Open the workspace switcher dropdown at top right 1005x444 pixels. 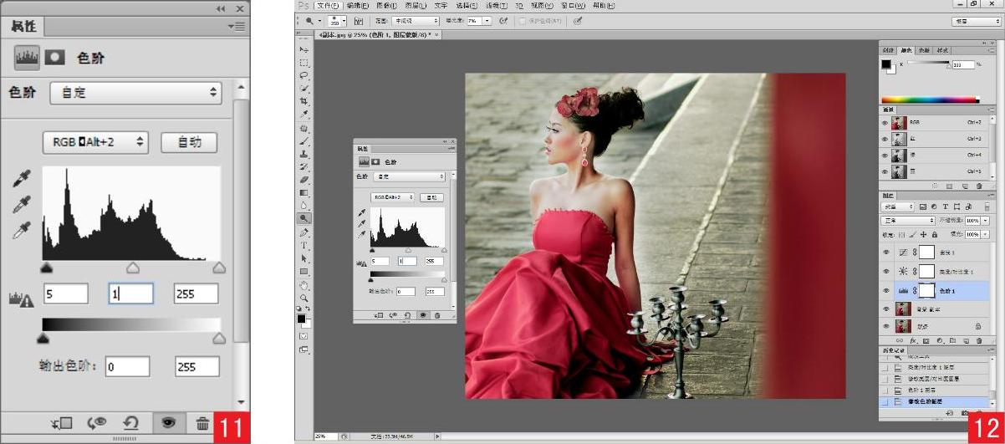977,21
